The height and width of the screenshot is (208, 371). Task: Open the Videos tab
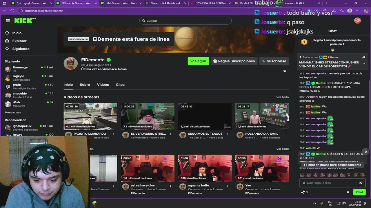(x=103, y=85)
